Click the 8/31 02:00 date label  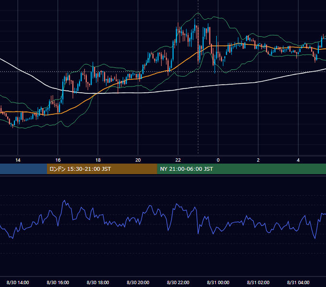coord(258,282)
